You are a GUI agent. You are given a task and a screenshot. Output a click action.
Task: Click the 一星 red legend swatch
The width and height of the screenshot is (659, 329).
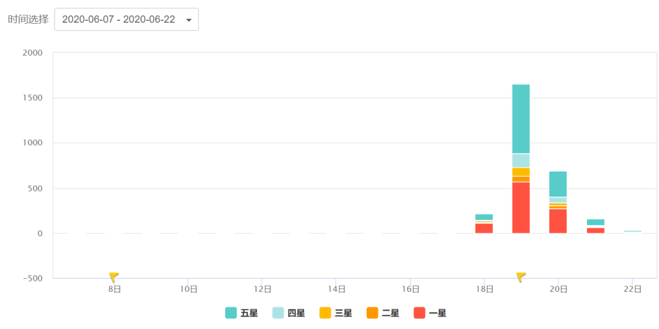(419, 313)
